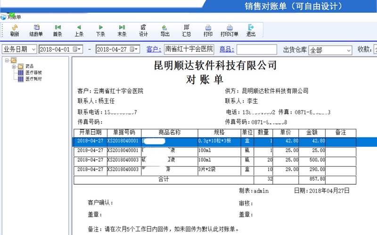Select the root folder icon in tree

(14, 61)
